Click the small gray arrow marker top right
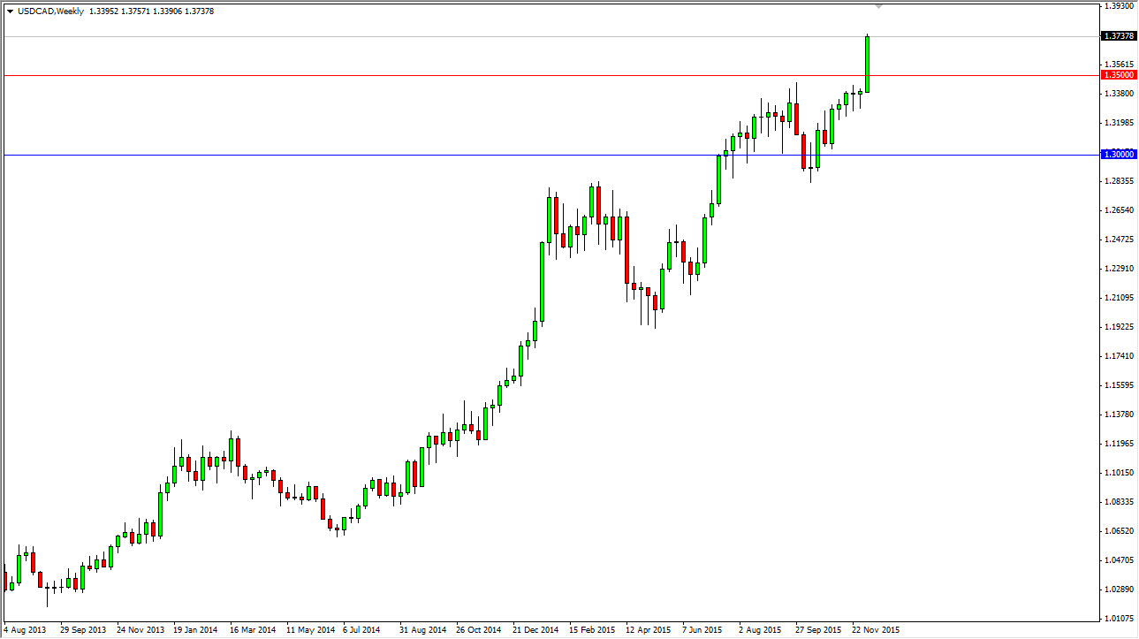Viewport: 1139px width, 639px height. click(x=877, y=7)
